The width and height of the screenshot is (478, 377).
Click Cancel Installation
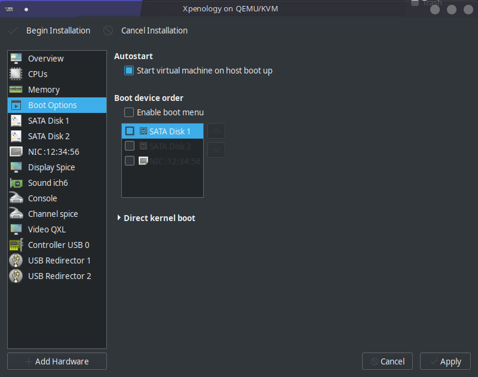tap(154, 30)
